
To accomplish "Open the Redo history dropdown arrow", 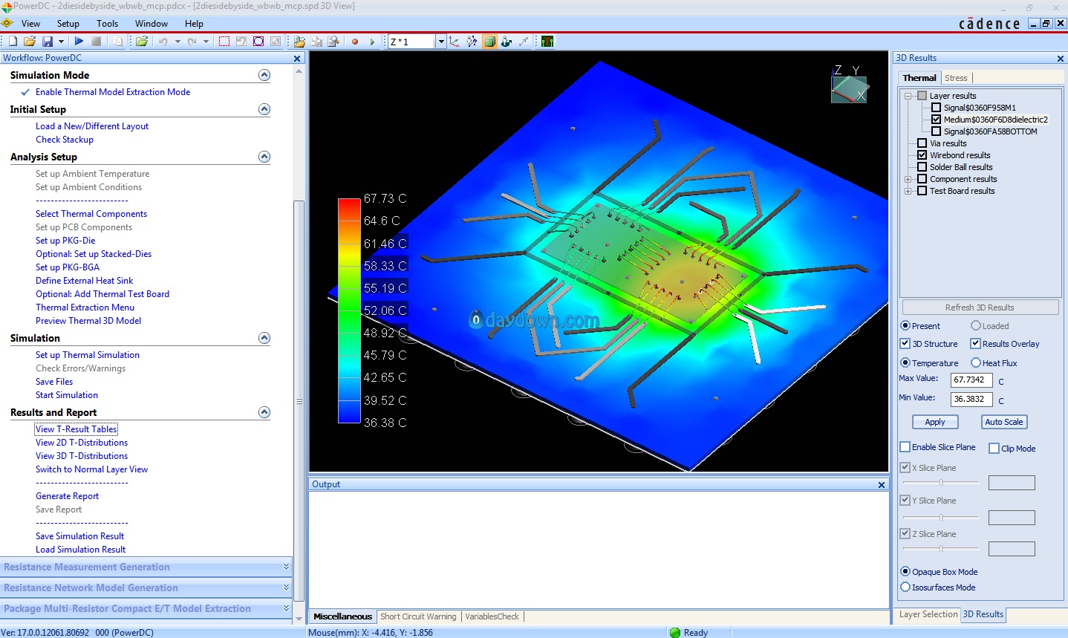I will point(206,42).
